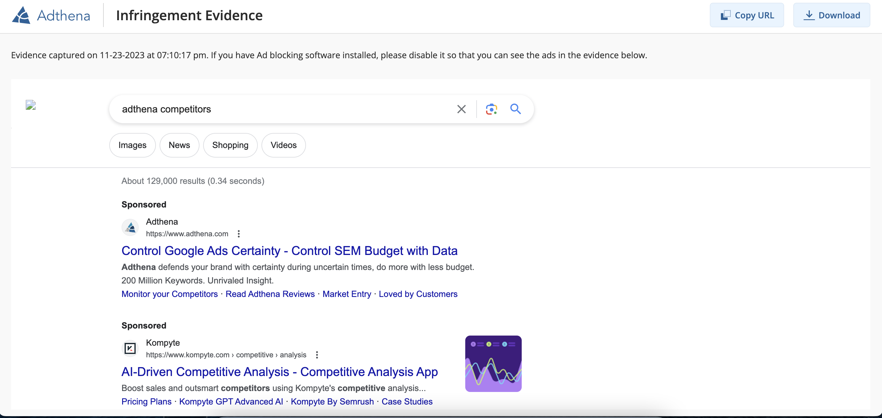
Task: Switch to the Images tab
Action: click(x=132, y=145)
